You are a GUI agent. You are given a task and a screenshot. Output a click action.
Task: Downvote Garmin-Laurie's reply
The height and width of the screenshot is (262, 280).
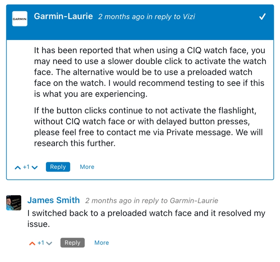pyautogui.click(x=35, y=167)
